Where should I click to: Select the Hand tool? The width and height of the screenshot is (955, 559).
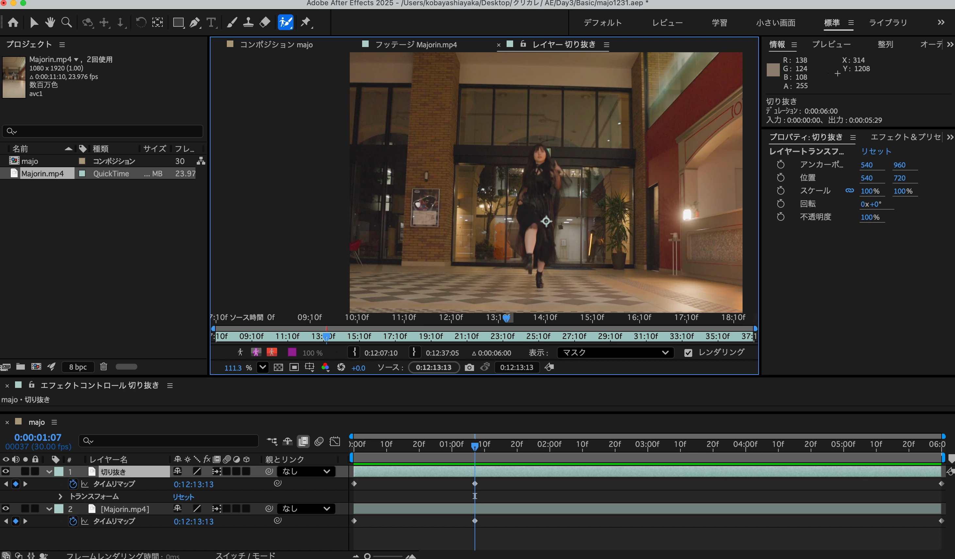click(50, 22)
